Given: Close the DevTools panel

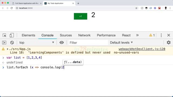Looking at the screenshot, I should click(x=169, y=35).
